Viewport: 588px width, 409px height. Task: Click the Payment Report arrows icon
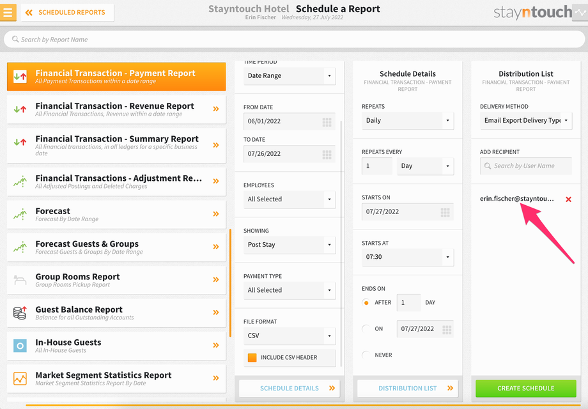point(20,77)
